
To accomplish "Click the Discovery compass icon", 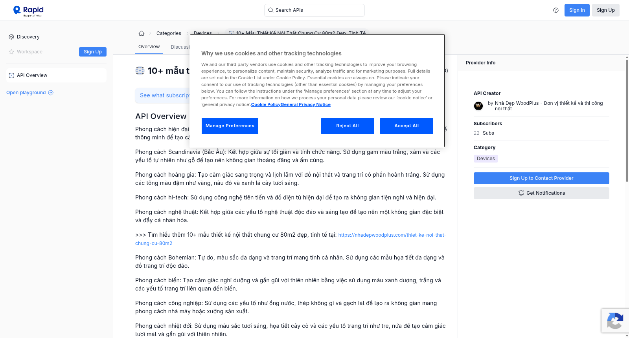I will coord(11,37).
